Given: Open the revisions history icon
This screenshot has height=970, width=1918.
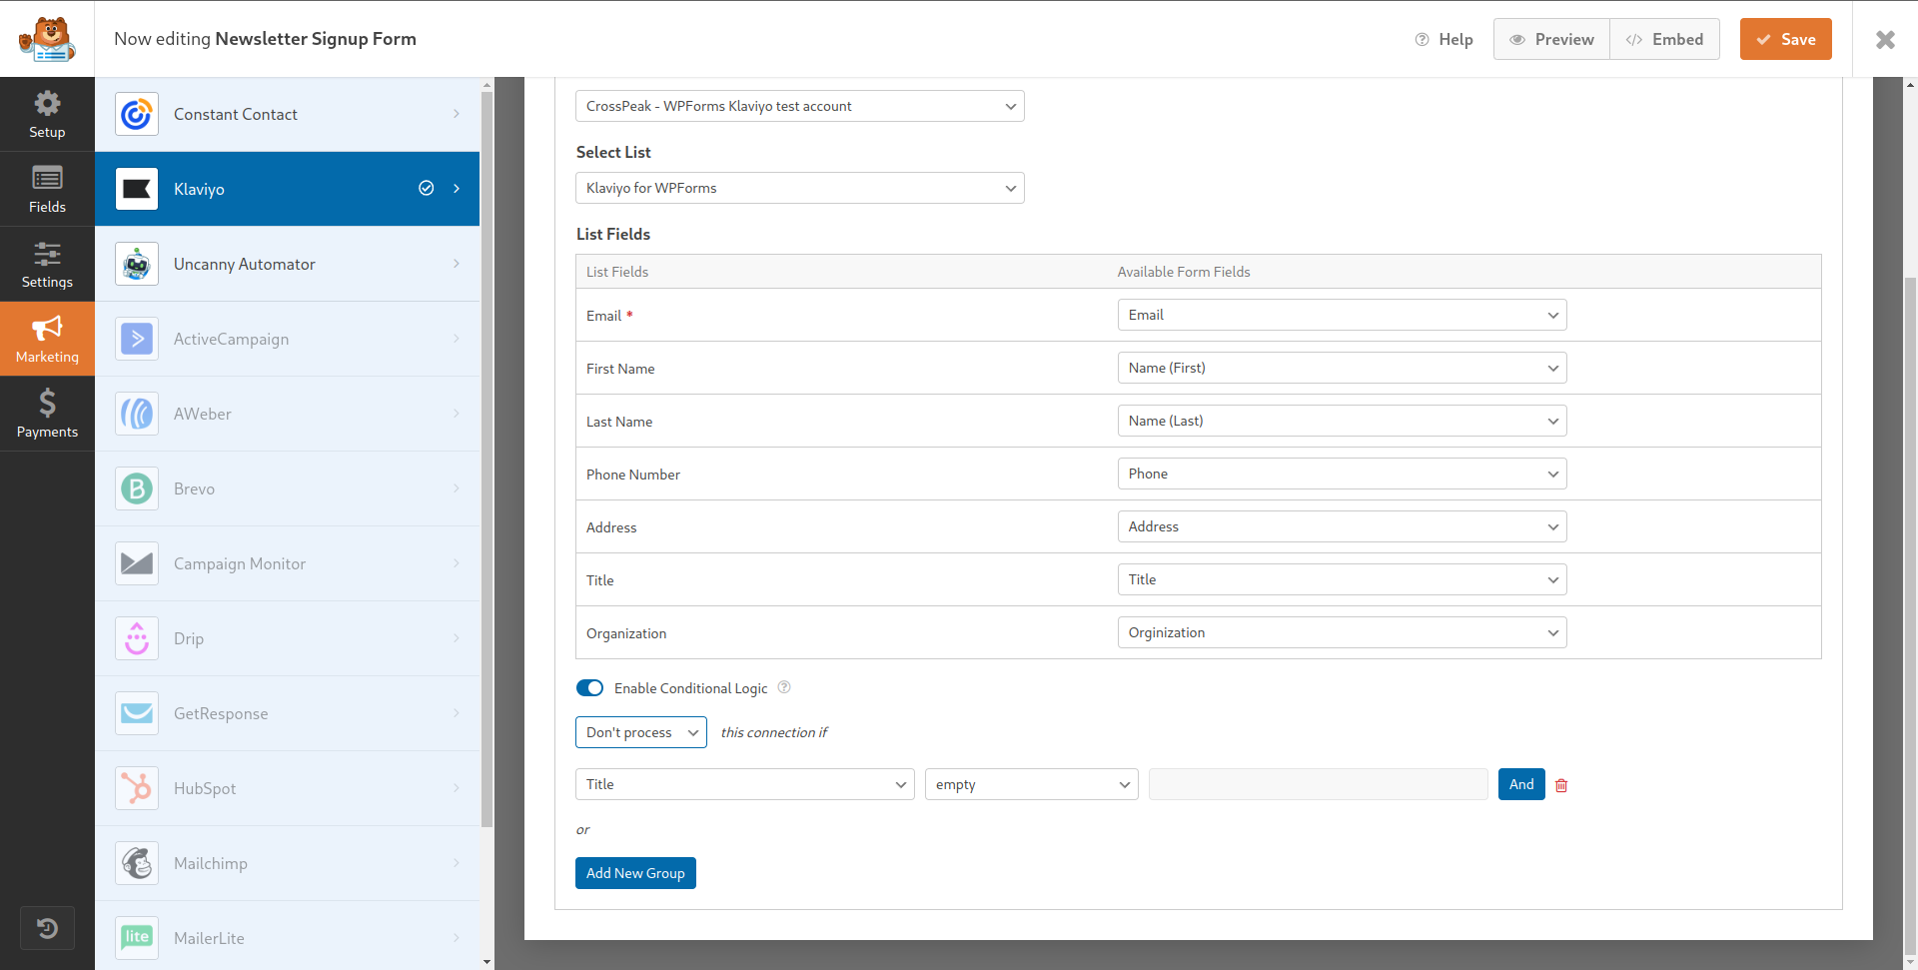Looking at the screenshot, I should (47, 928).
